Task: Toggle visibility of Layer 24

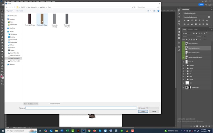Action: [x=183, y=62]
